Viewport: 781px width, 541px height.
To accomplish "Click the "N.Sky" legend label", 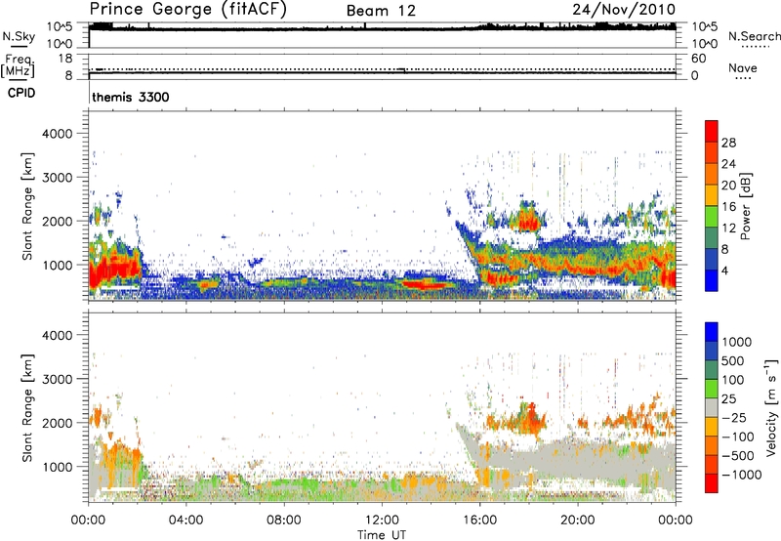I will [19, 36].
